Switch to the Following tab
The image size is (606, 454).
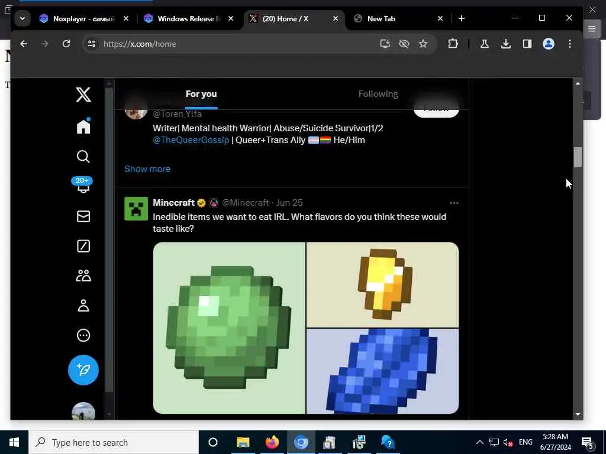click(x=378, y=94)
